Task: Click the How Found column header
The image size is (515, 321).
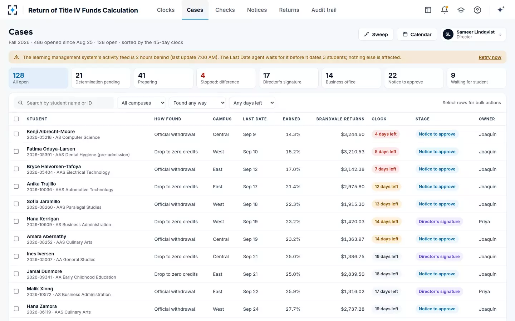Action: [x=168, y=119]
